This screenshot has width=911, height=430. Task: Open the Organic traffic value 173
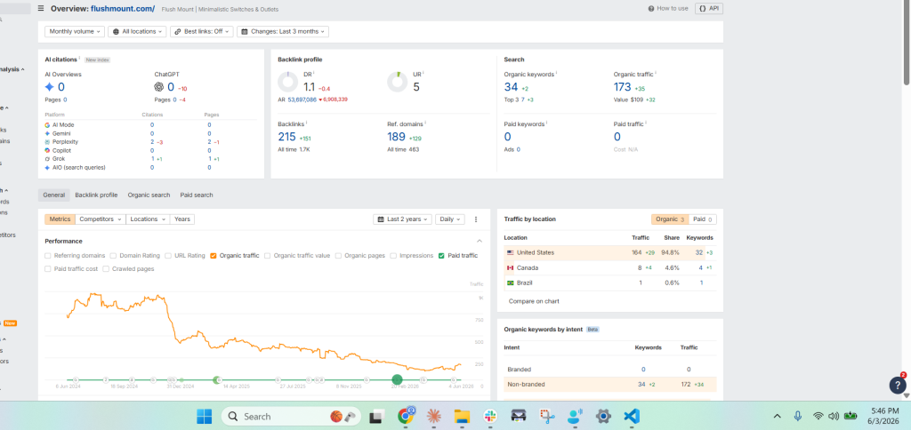click(x=622, y=87)
